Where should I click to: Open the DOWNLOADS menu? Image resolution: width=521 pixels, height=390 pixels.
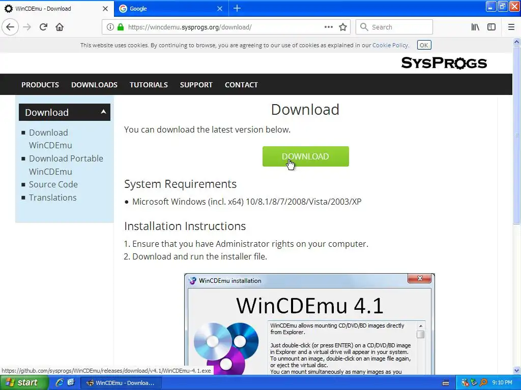pos(94,85)
